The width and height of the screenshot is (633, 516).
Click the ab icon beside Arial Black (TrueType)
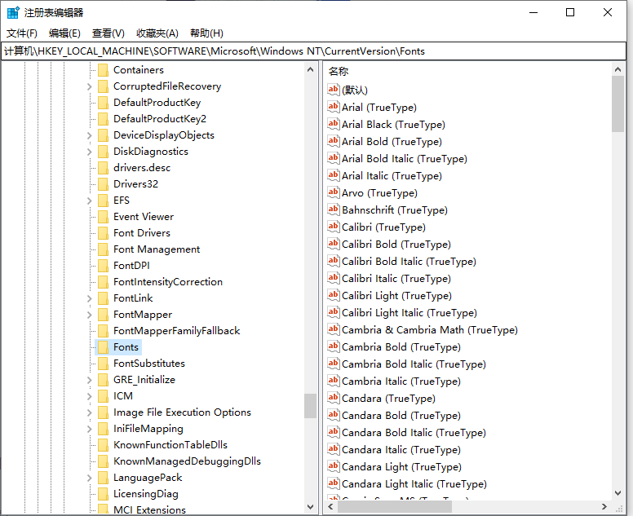[333, 124]
